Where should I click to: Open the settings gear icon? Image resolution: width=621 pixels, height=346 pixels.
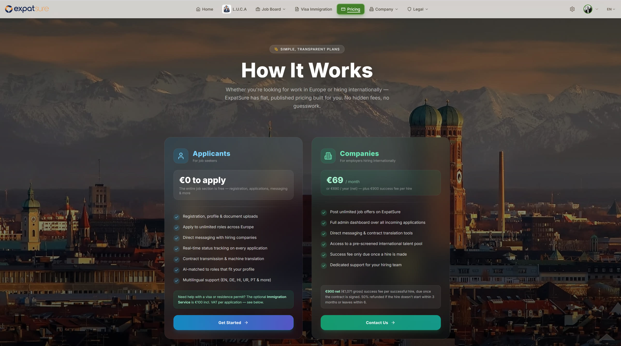pos(572,9)
